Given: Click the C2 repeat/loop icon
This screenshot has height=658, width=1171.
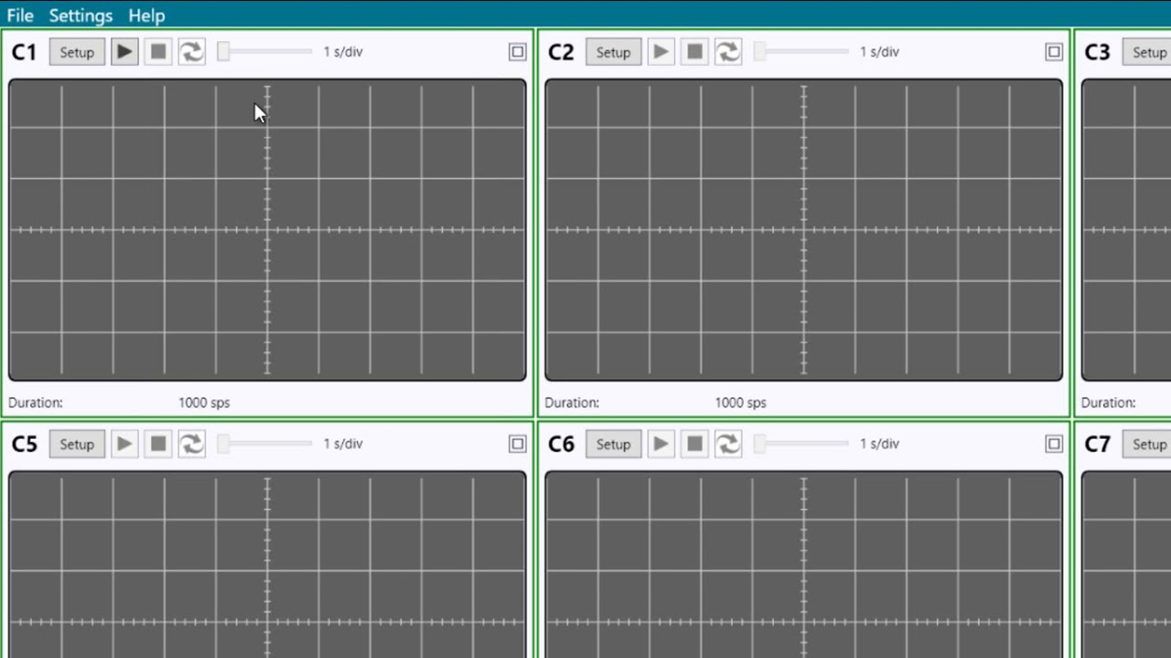Looking at the screenshot, I should pyautogui.click(x=727, y=52).
